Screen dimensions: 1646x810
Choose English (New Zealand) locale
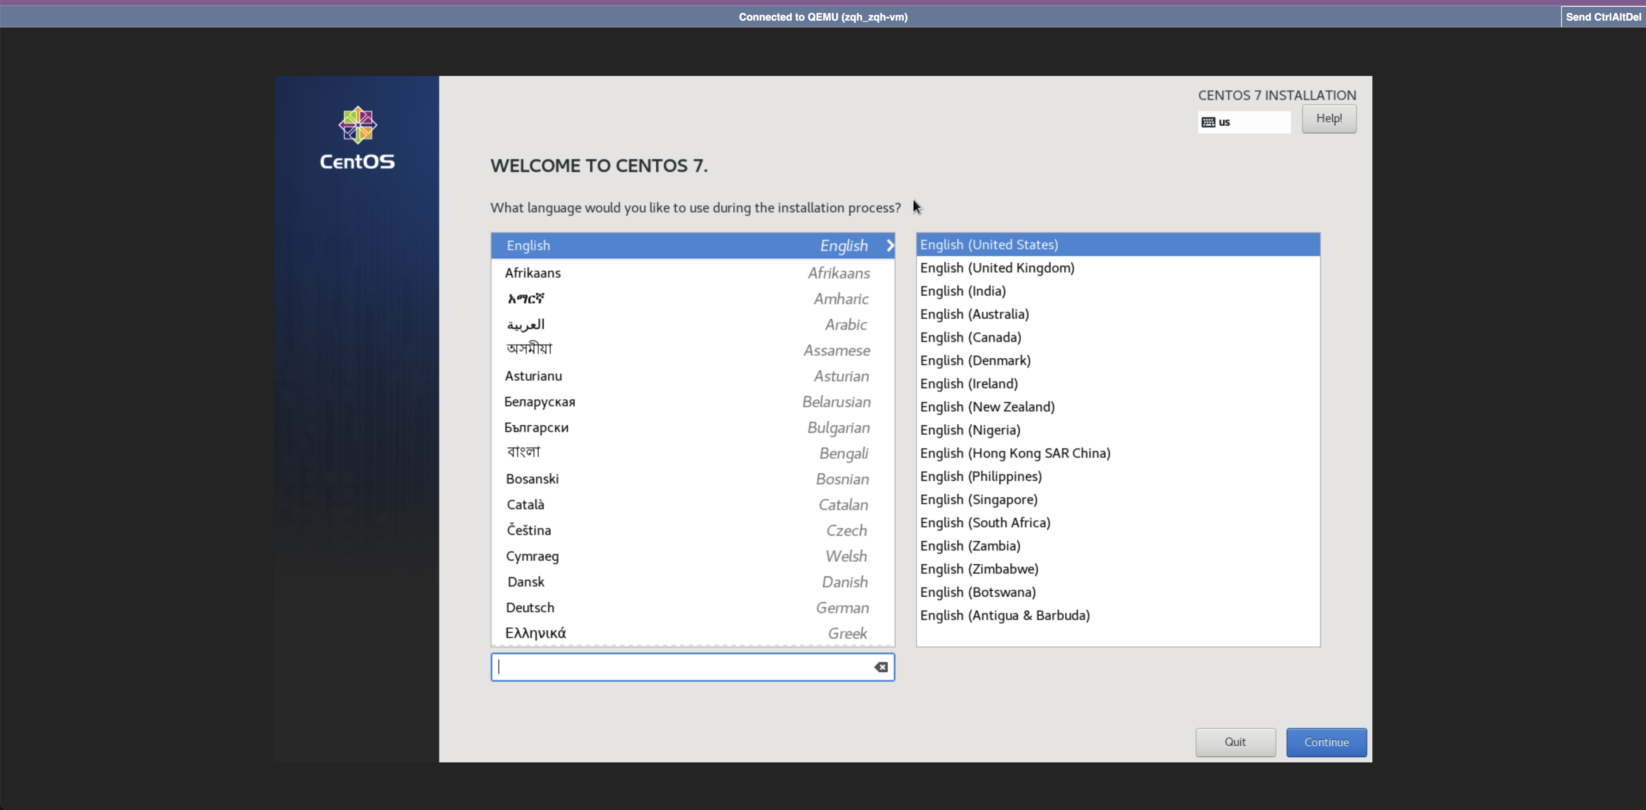pos(1118,407)
